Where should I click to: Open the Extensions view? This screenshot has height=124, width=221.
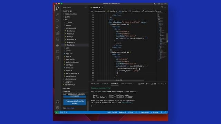point(58,33)
